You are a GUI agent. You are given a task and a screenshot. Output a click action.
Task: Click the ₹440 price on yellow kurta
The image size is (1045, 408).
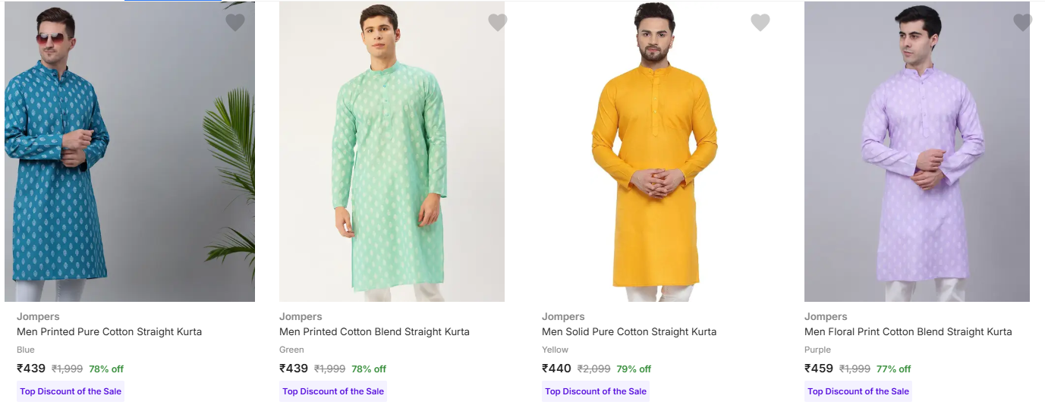[556, 369]
